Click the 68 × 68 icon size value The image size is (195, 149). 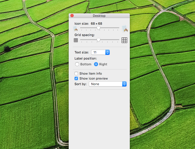pos(96,24)
